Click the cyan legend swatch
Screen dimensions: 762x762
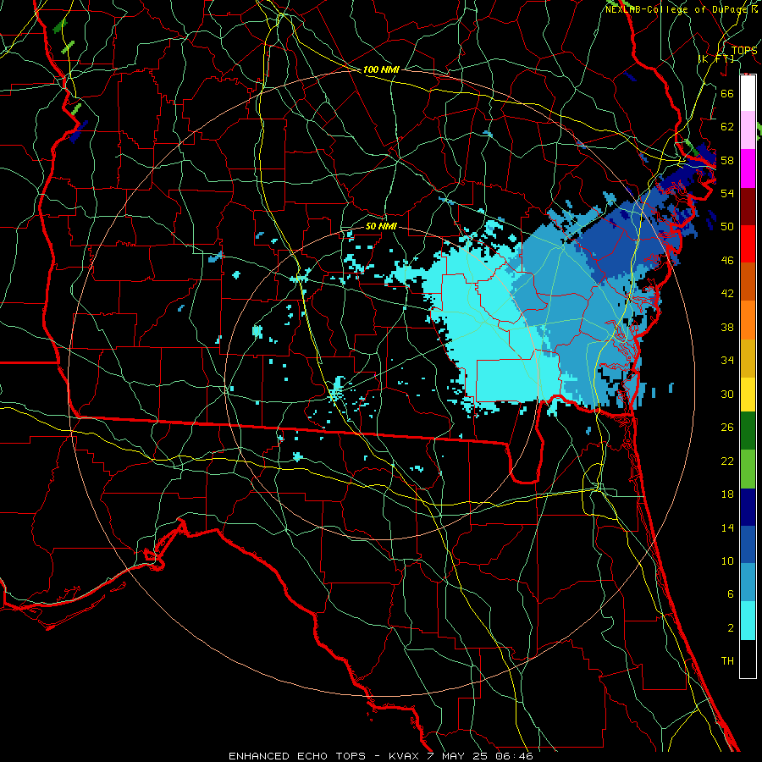[x=748, y=621]
